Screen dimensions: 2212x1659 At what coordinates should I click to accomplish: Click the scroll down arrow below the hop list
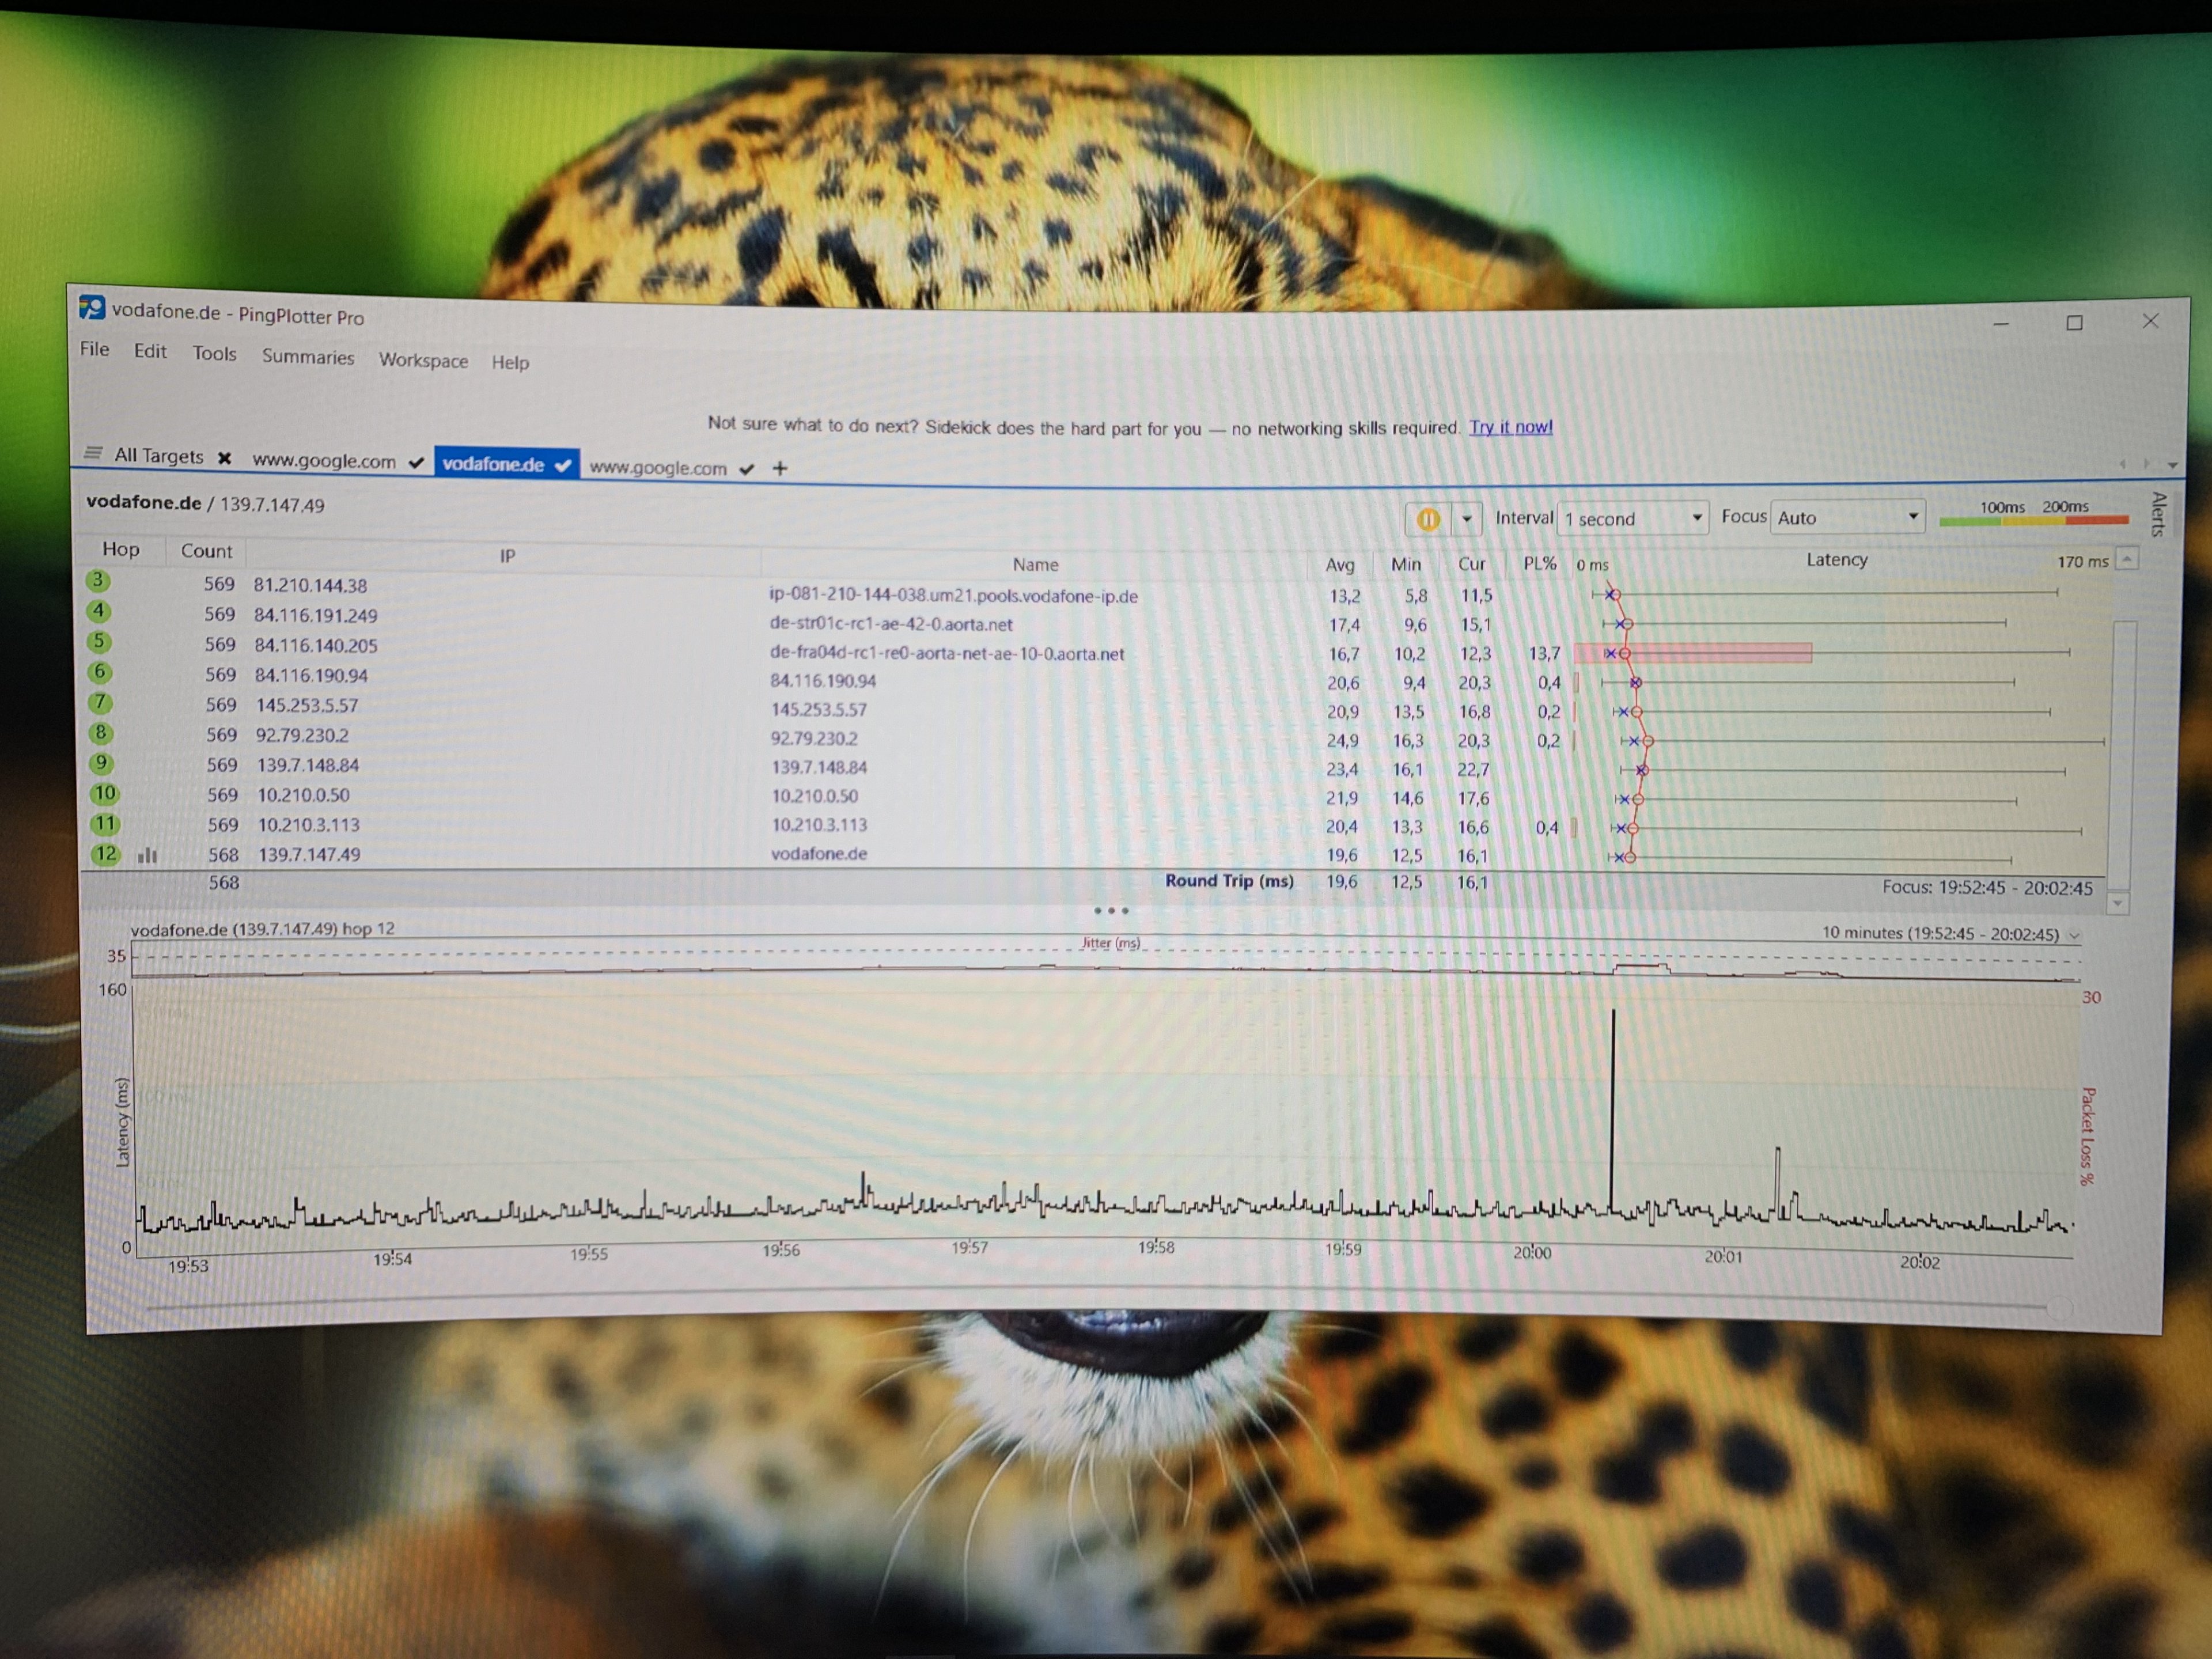2117,903
